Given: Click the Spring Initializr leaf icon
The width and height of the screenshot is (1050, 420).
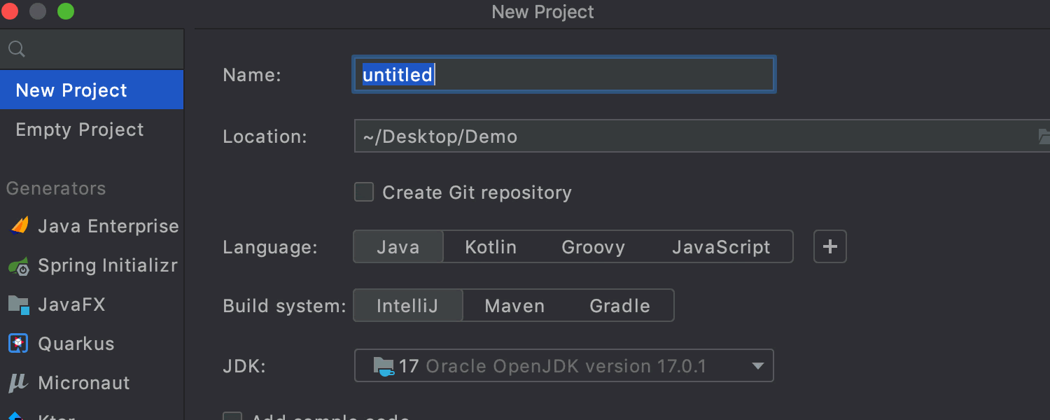Looking at the screenshot, I should (19, 266).
